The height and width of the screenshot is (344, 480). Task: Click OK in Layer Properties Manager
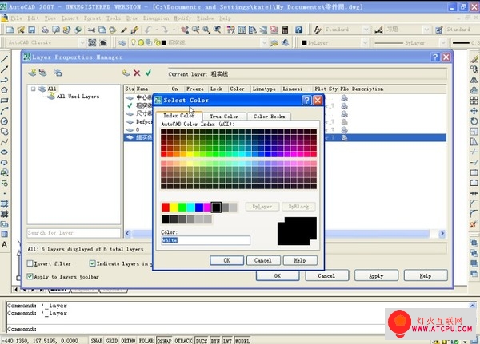click(278, 276)
